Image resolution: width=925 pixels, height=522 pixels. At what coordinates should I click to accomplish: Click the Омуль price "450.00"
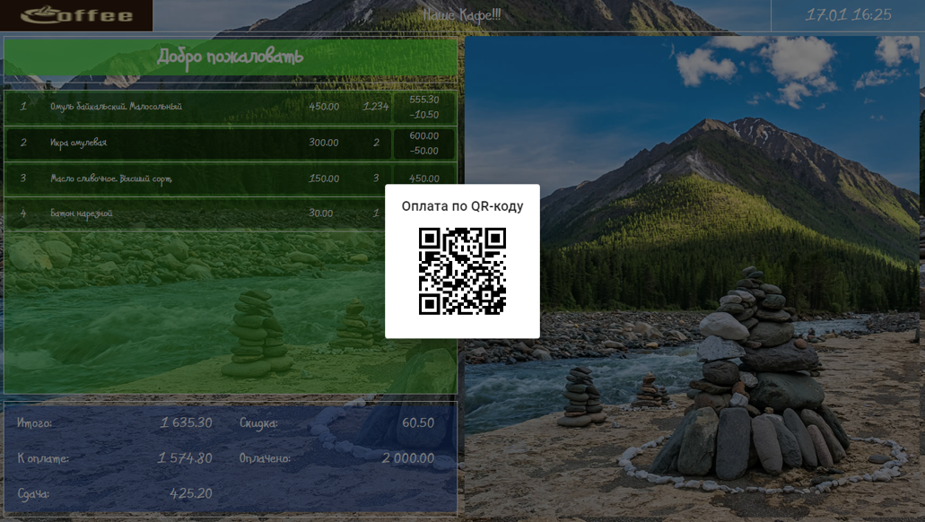[x=324, y=107]
